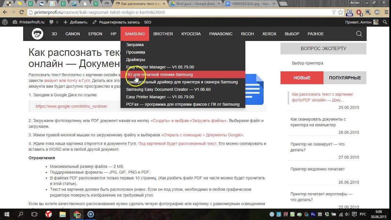Switch to Мой диск Google Диск tab
This screenshot has height=220, width=391.
[195, 4]
